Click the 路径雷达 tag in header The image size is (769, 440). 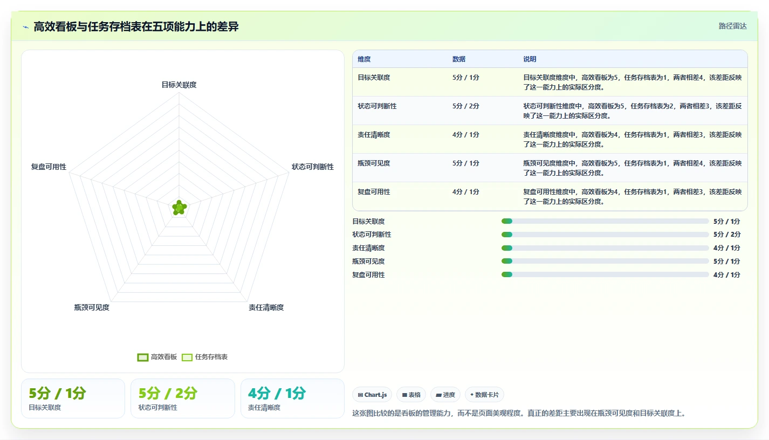click(x=733, y=26)
